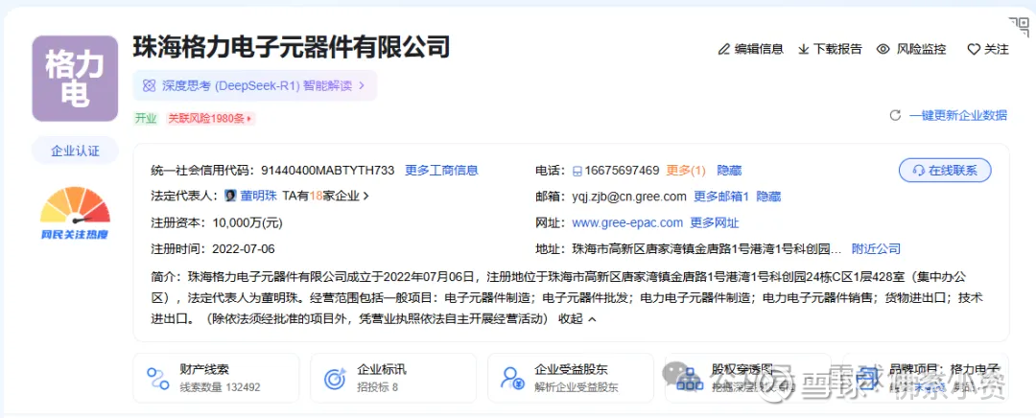Open 更多邮箱1 link
The width and height of the screenshot is (1036, 418).
720,197
